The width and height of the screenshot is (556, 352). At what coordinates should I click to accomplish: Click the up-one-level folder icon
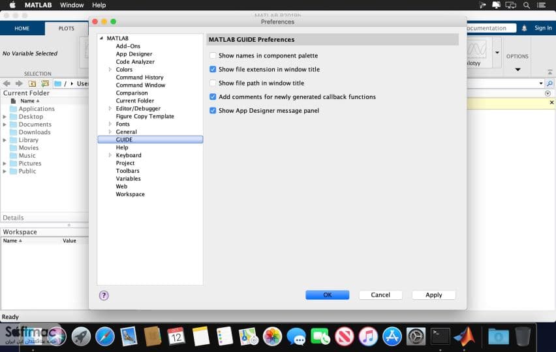32,83
